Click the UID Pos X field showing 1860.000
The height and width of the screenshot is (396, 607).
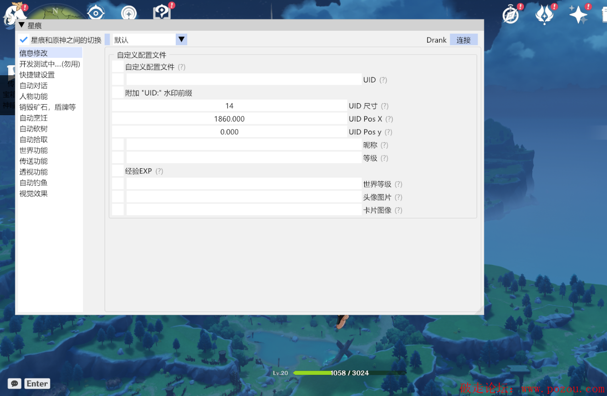click(229, 119)
